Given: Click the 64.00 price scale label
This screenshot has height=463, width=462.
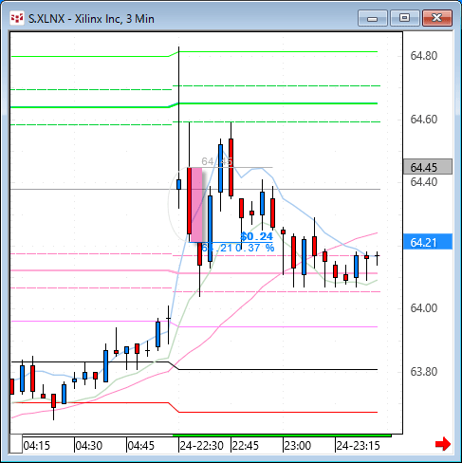Looking at the screenshot, I should tap(424, 308).
